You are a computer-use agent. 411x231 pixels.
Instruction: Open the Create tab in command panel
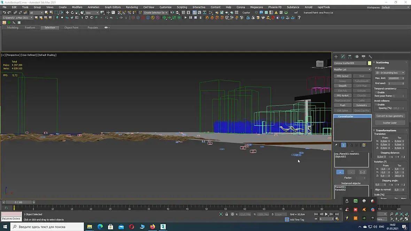[336, 57]
